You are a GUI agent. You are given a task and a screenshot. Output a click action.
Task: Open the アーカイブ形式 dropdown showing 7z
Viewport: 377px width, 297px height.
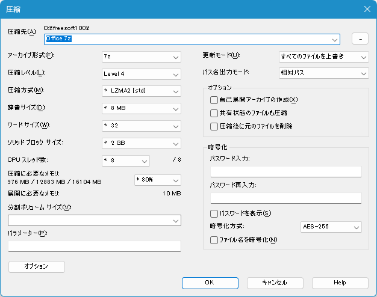click(142, 57)
